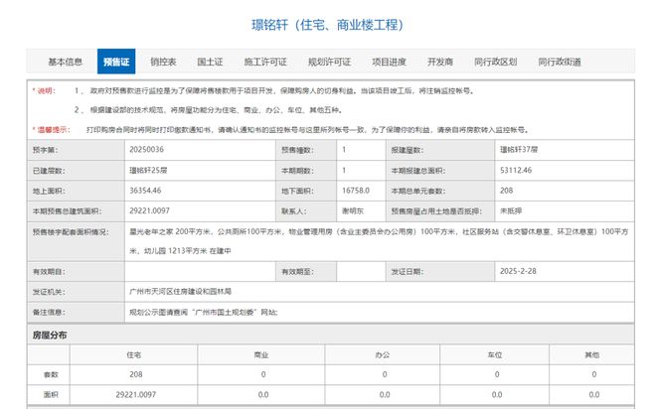Click the 车位 面积 cell showing 0.0
656x409 pixels.
[497, 395]
